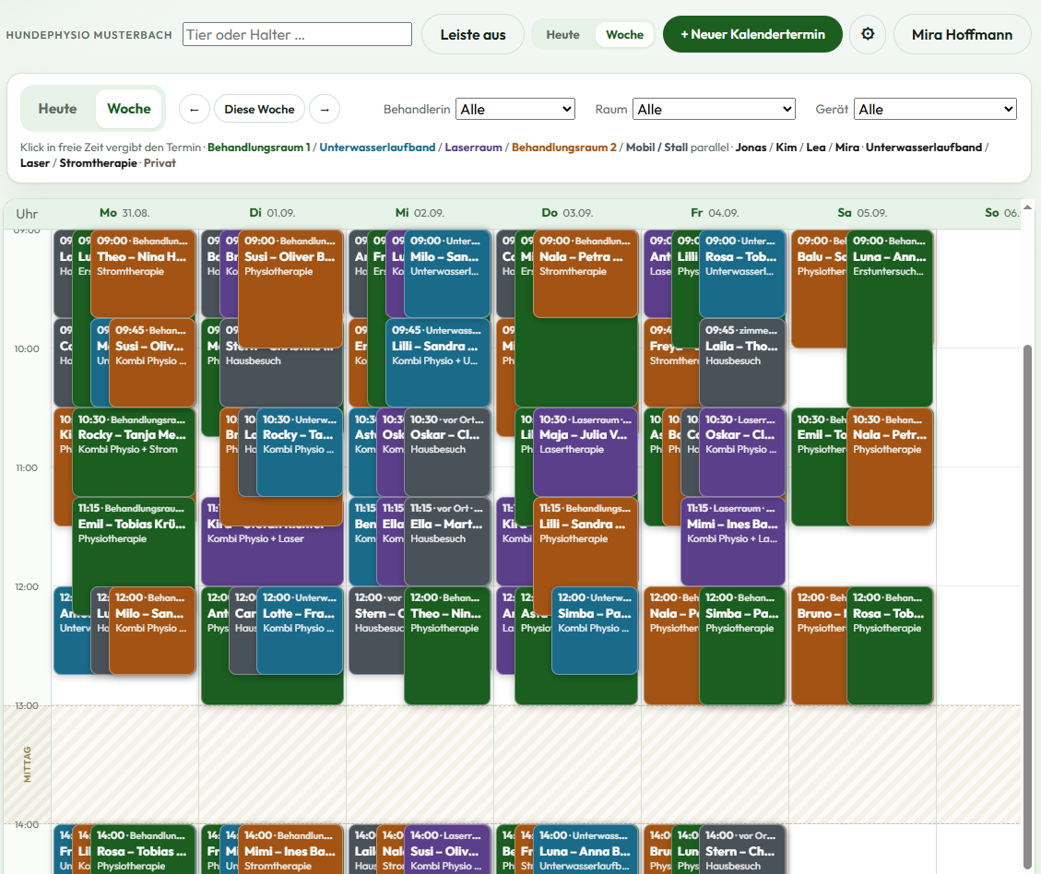This screenshot has width=1041, height=874.
Task: Open Wednesday 12:00 'Theo – Nin...' Physiotherapie
Action: (447, 645)
